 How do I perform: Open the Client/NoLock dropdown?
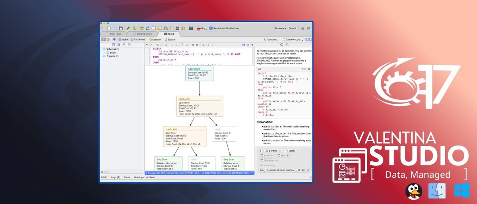pyautogui.click(x=294, y=40)
